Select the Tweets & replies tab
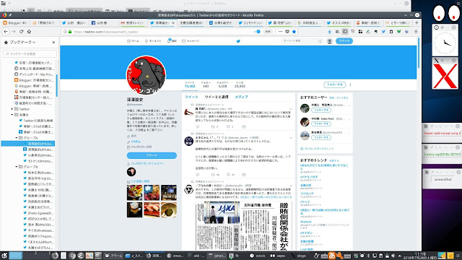The image size is (462, 260). point(217,97)
